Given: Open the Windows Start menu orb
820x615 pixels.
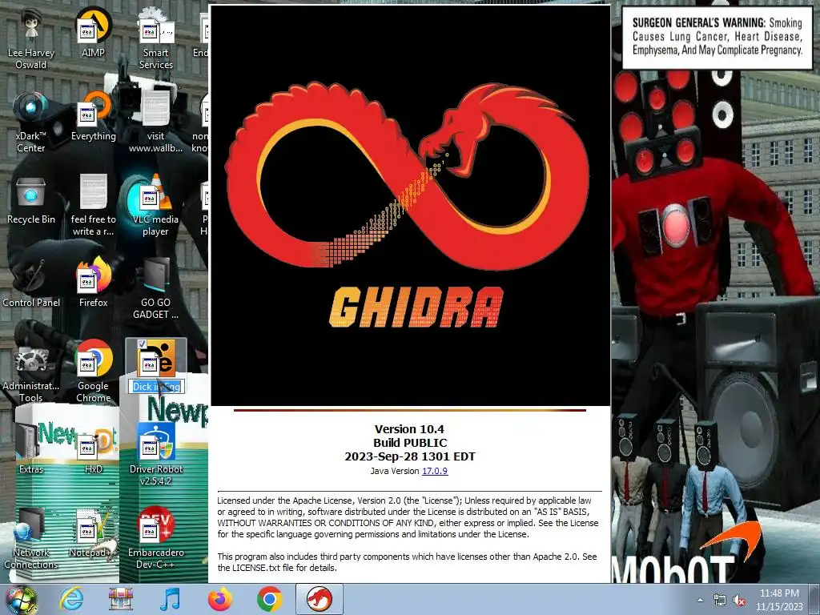Looking at the screenshot, I should [x=21, y=599].
